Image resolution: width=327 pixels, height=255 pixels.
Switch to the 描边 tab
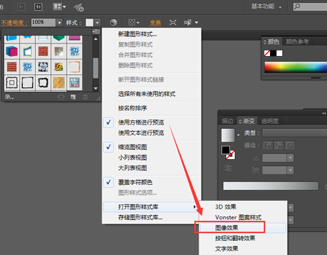pos(227,121)
